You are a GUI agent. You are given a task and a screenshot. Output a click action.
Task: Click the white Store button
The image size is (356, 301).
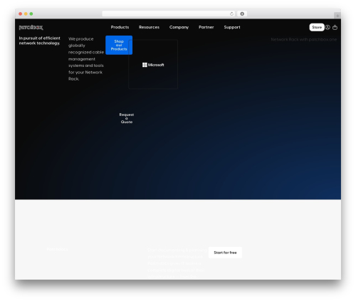[317, 27]
